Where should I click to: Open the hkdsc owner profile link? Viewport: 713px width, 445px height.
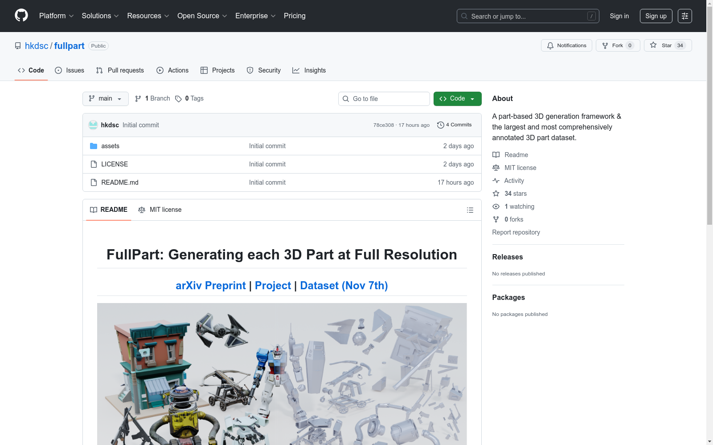37,46
